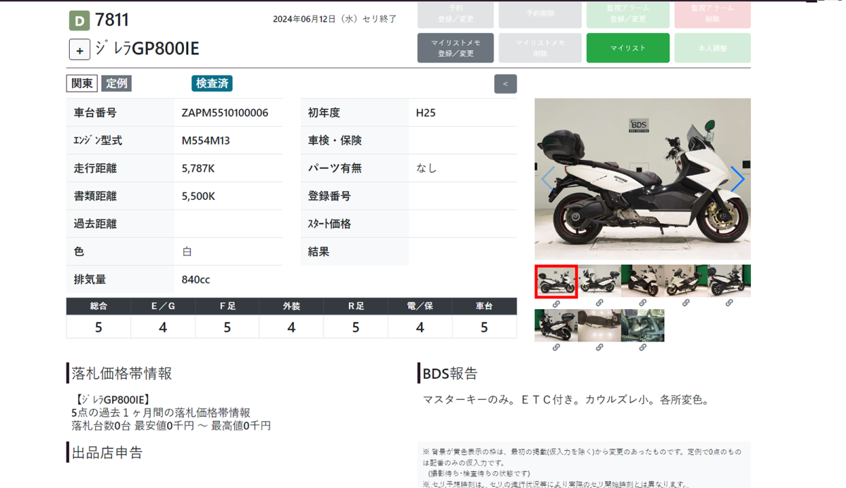The image size is (846, 488).
Task: Click the large scooter main photo
Action: (x=642, y=180)
